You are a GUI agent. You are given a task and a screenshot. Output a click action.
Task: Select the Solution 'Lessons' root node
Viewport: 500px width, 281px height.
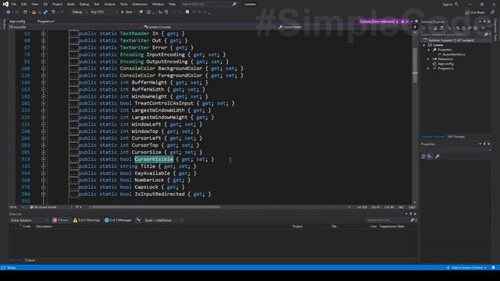(x=451, y=40)
